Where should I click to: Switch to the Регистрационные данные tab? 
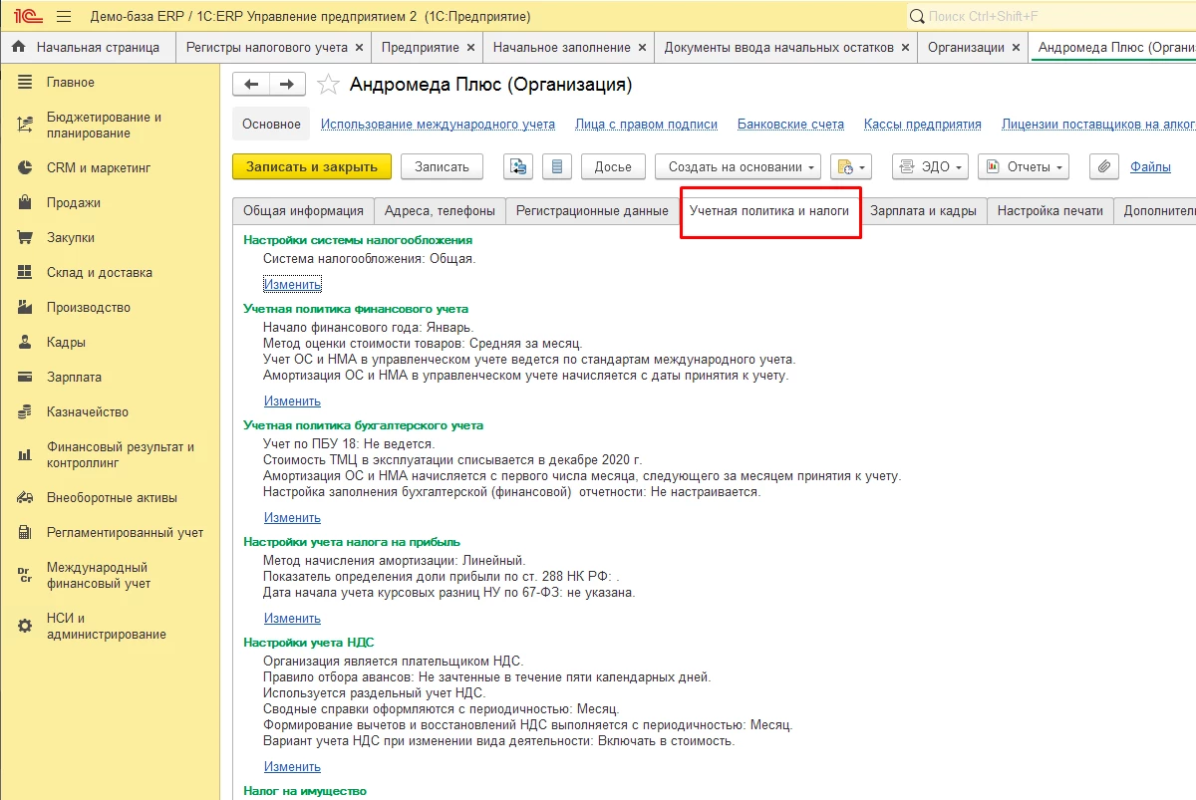pos(592,211)
